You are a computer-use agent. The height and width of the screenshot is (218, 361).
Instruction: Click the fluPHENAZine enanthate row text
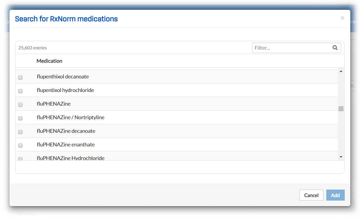[x=66, y=145]
